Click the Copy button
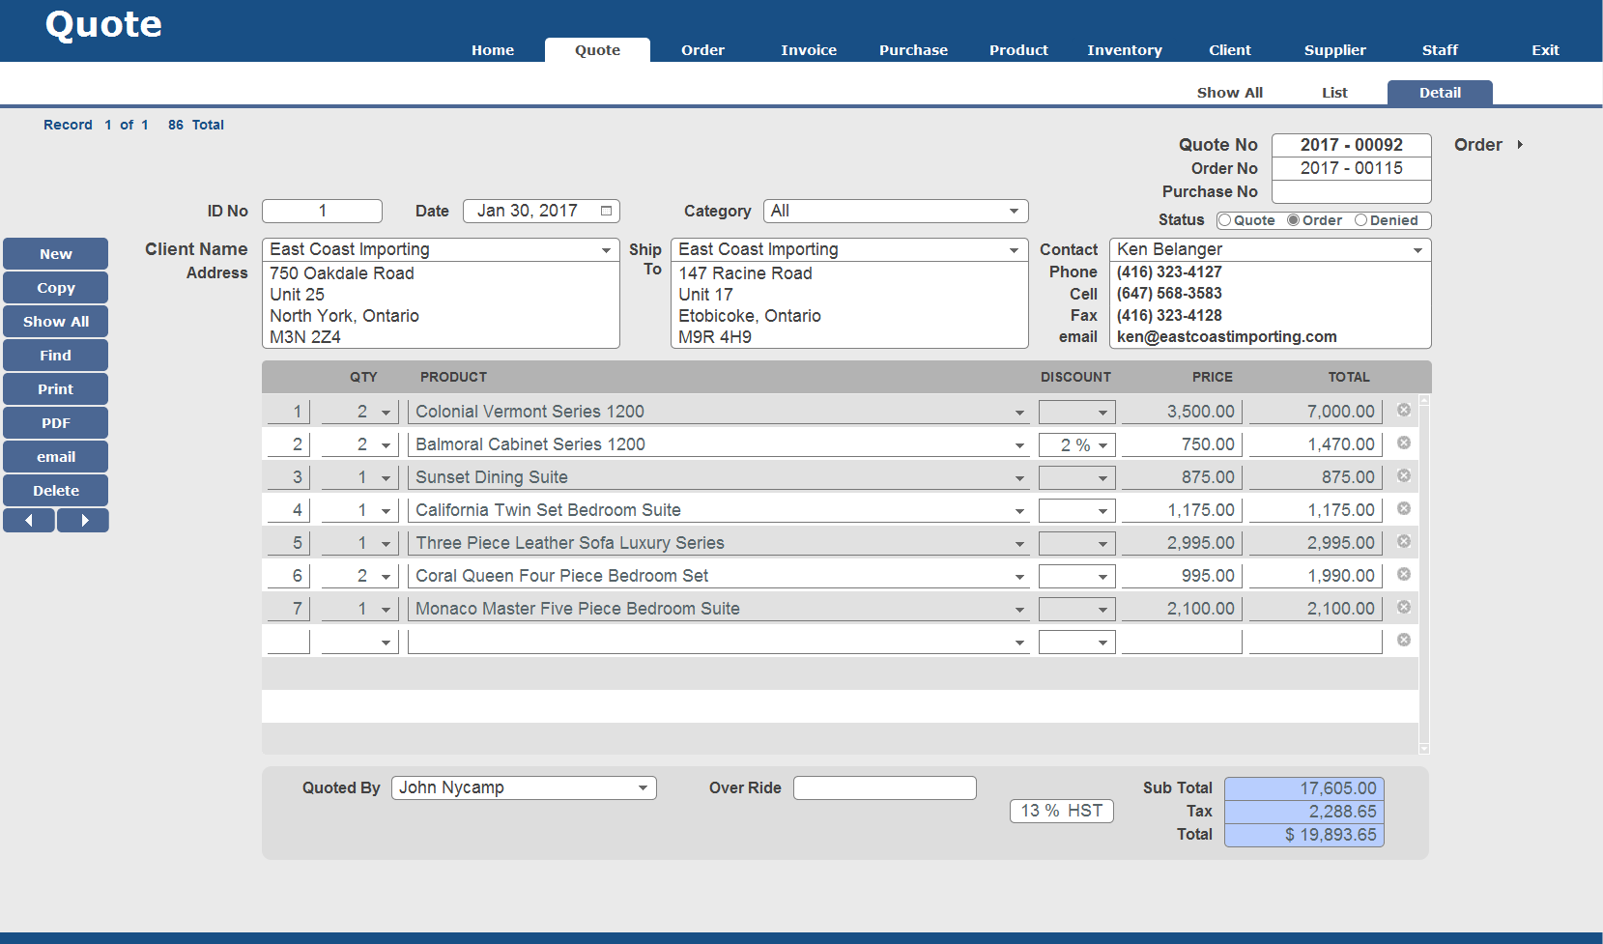The height and width of the screenshot is (944, 1603). pos(56,288)
